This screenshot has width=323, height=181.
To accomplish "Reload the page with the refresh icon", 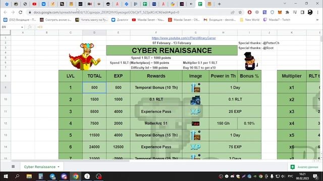I will point(20,12).
